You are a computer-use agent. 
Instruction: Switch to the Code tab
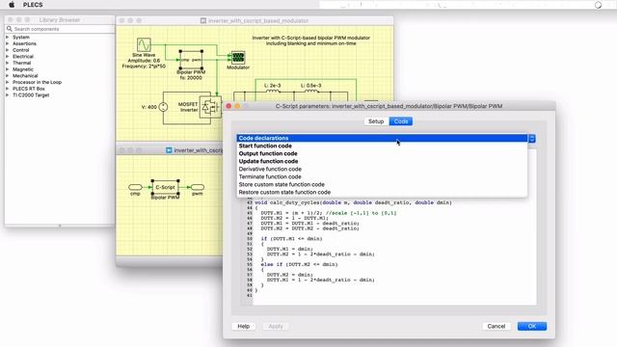tap(401, 121)
